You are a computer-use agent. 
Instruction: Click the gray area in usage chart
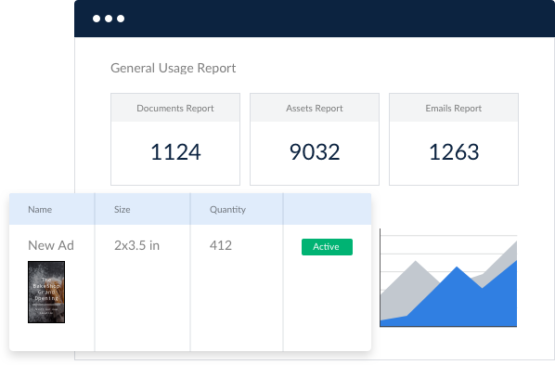pos(407,287)
